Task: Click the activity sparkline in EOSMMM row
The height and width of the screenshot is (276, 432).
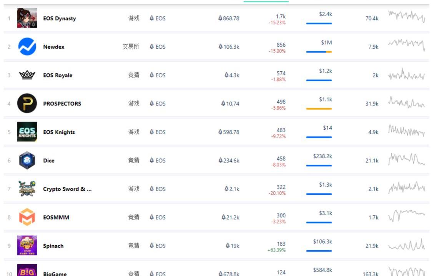Action: click(x=406, y=216)
